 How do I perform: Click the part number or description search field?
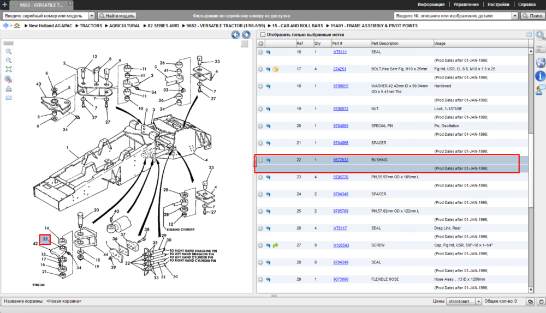click(x=453, y=16)
